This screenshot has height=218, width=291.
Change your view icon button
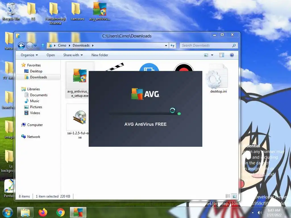pyautogui.click(x=206, y=55)
